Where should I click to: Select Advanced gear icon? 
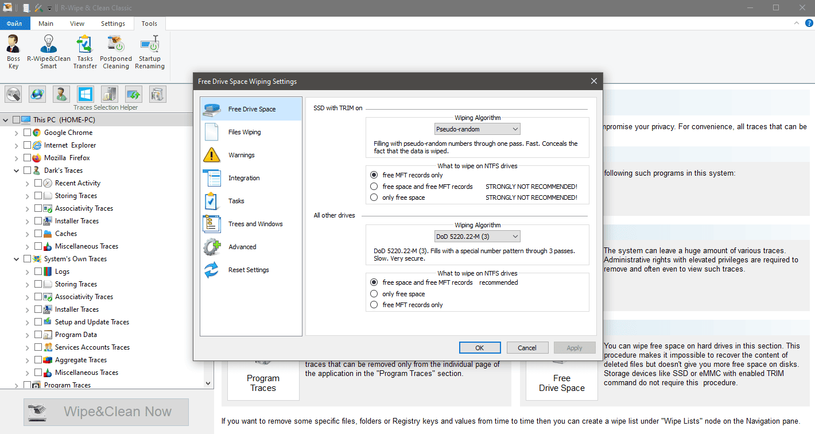211,247
